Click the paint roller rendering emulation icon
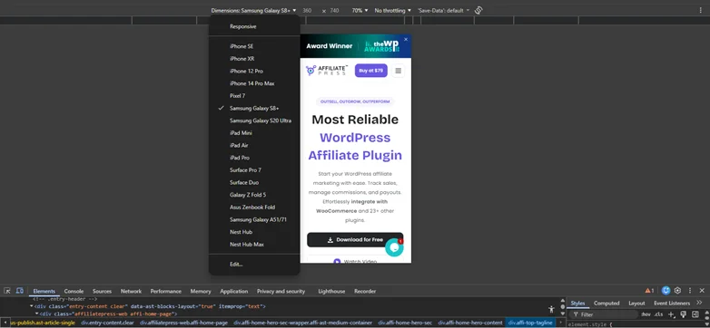Screen dimensions: 710x328 684,314
